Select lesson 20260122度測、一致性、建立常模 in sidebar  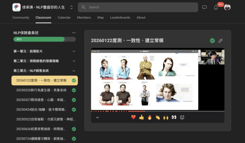click(x=45, y=81)
